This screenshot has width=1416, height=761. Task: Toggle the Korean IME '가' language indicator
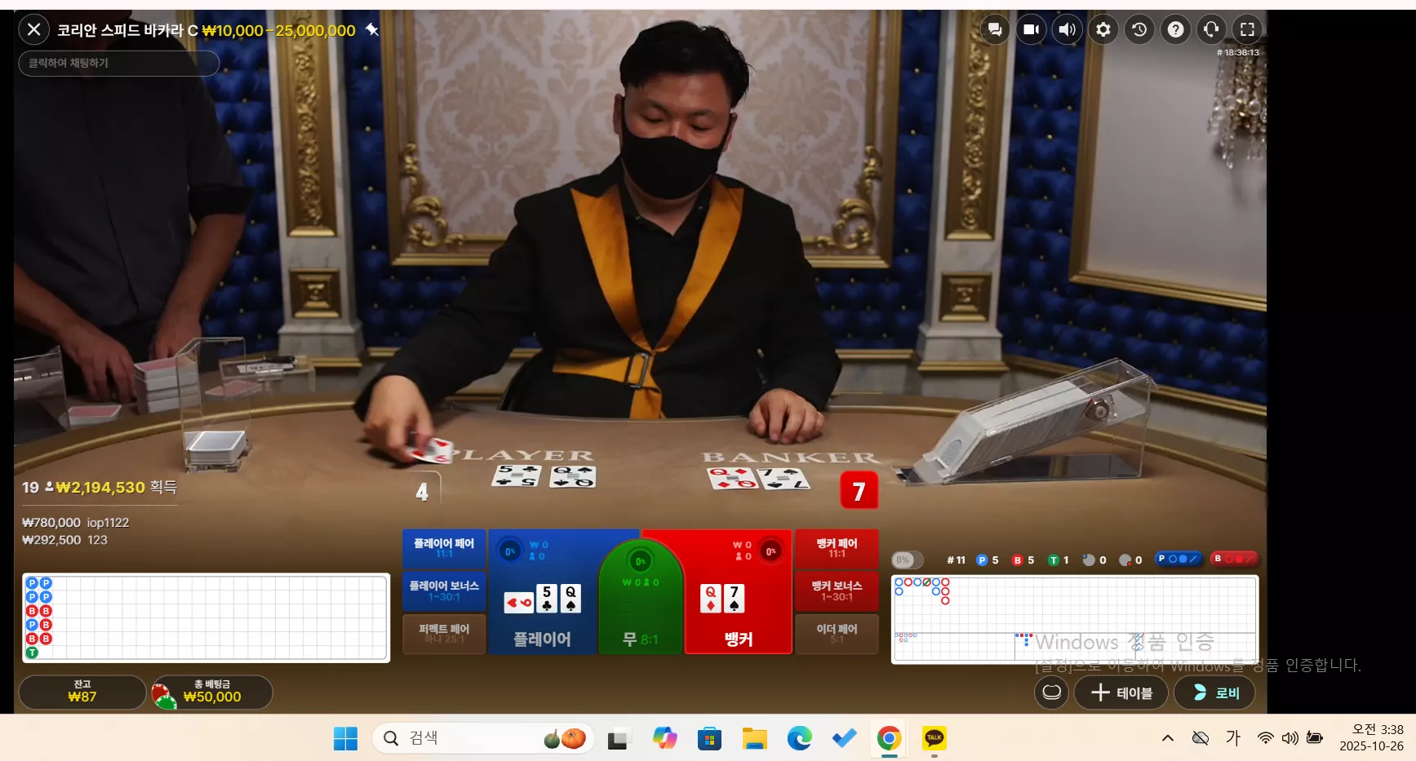click(1232, 738)
